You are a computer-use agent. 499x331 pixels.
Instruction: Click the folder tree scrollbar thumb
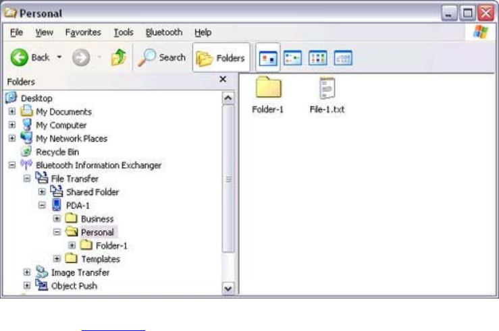(x=228, y=179)
